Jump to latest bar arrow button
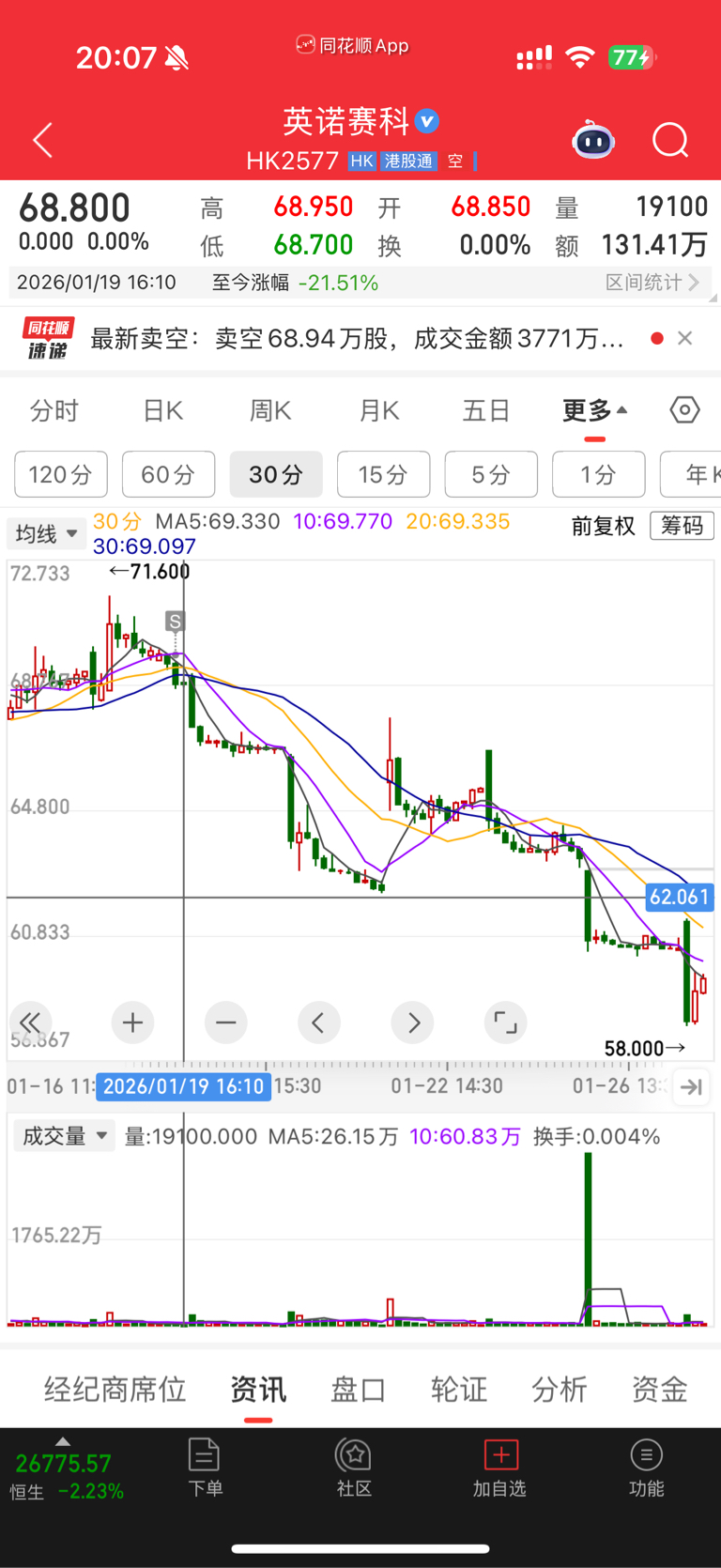 coord(692,1087)
